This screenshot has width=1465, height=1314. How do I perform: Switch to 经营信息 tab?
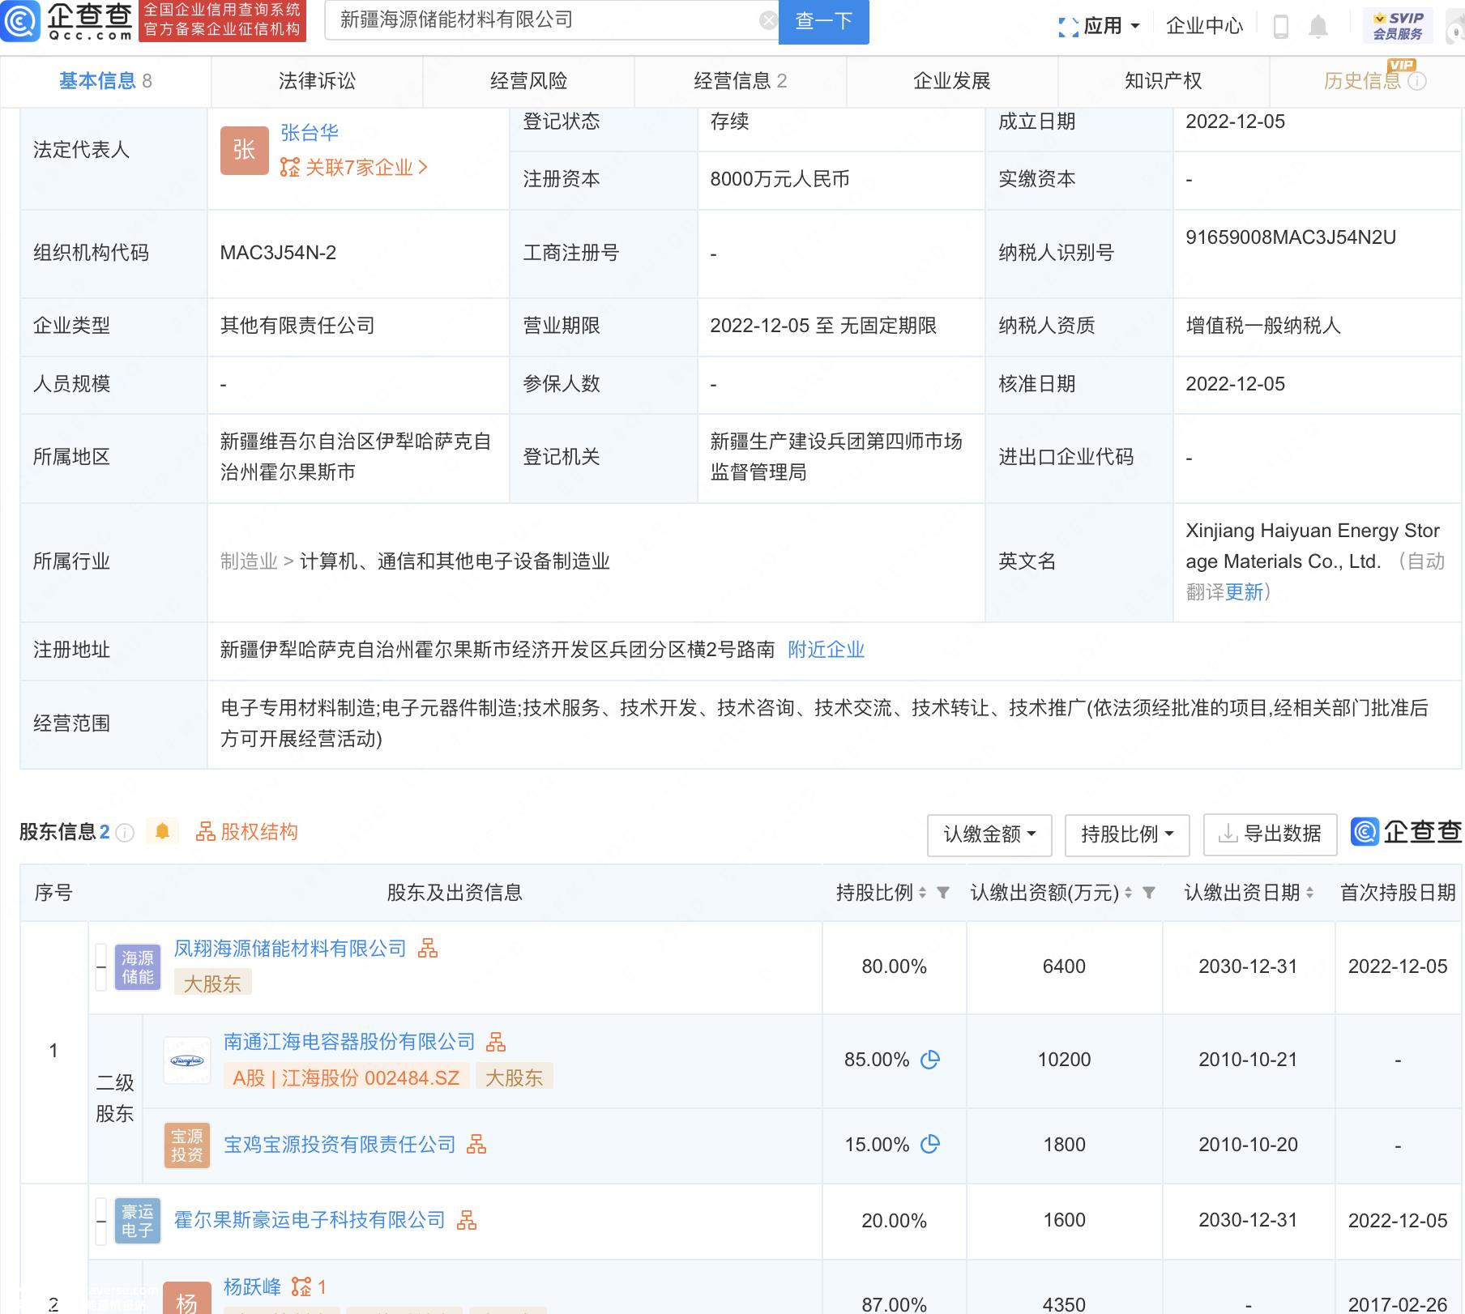tap(741, 81)
